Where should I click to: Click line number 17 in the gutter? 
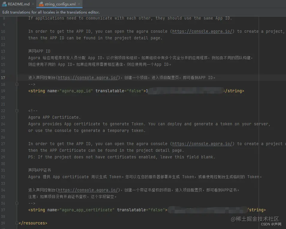(3, 78)
